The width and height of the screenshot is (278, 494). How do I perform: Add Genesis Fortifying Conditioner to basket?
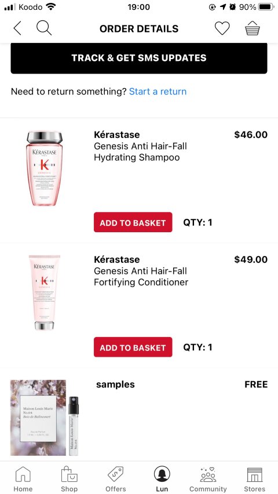[x=133, y=347]
